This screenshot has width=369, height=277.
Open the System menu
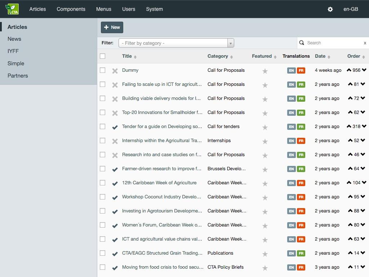click(x=154, y=9)
